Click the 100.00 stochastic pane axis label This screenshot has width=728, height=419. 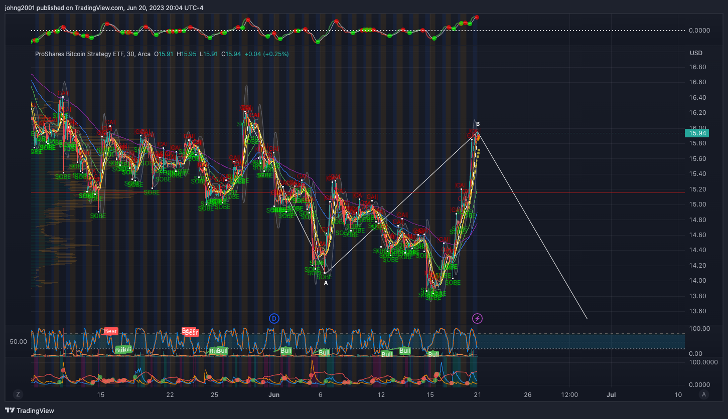click(700, 328)
